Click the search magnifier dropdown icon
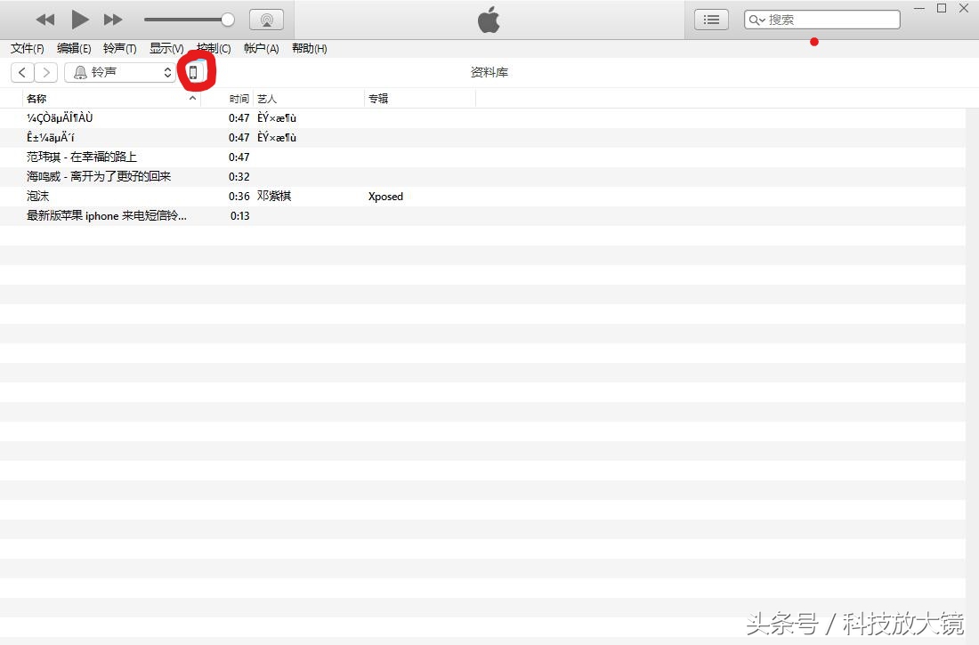Screen dimensions: 979x645 (x=756, y=20)
